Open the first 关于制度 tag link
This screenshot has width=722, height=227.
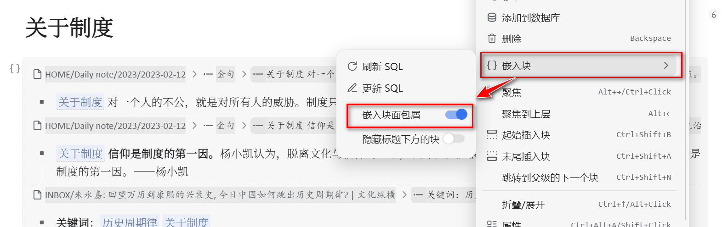coord(80,102)
